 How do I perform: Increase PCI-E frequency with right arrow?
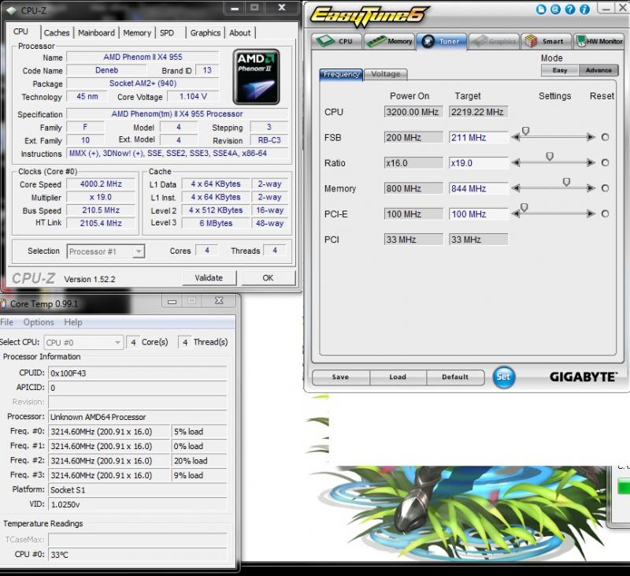(x=591, y=214)
